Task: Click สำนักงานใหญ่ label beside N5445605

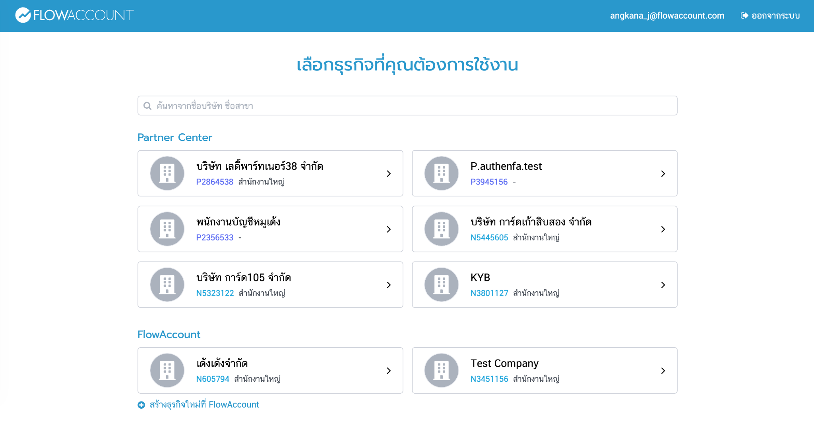Action: [x=536, y=237]
